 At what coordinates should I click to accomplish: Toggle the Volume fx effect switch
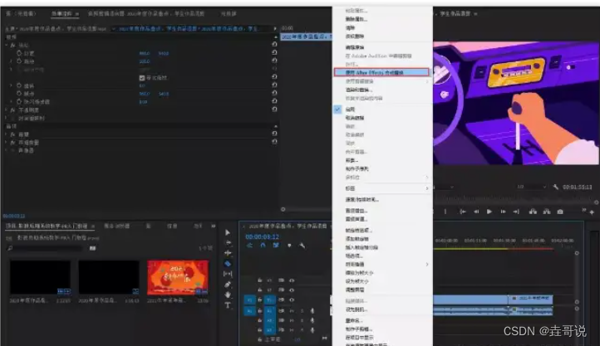click(x=13, y=134)
